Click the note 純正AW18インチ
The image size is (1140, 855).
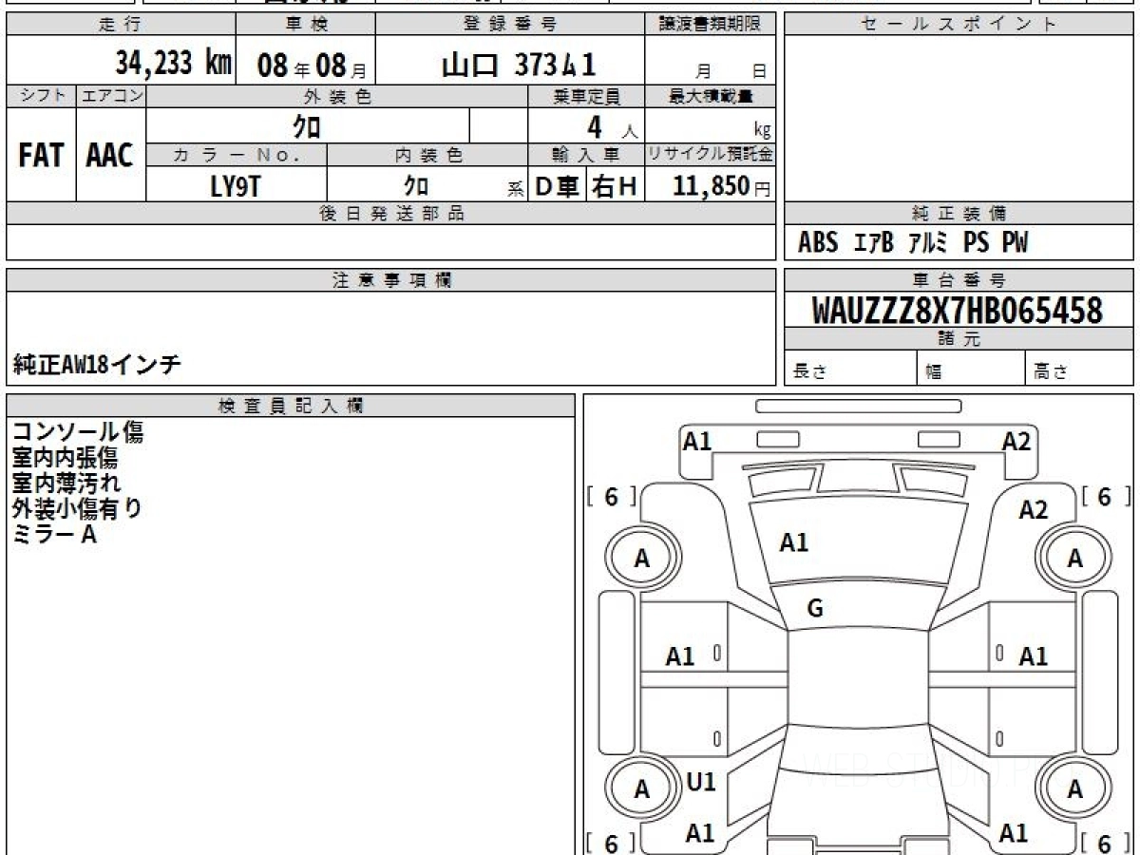coord(97,364)
